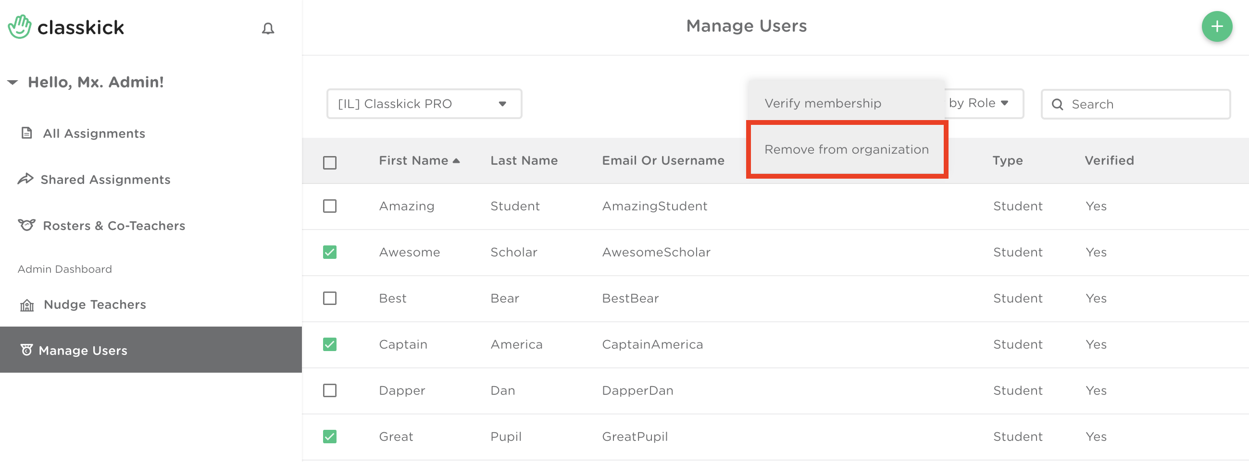Screen dimensions: 1249x462
Task: Click the search magnifier icon
Action: click(1057, 105)
